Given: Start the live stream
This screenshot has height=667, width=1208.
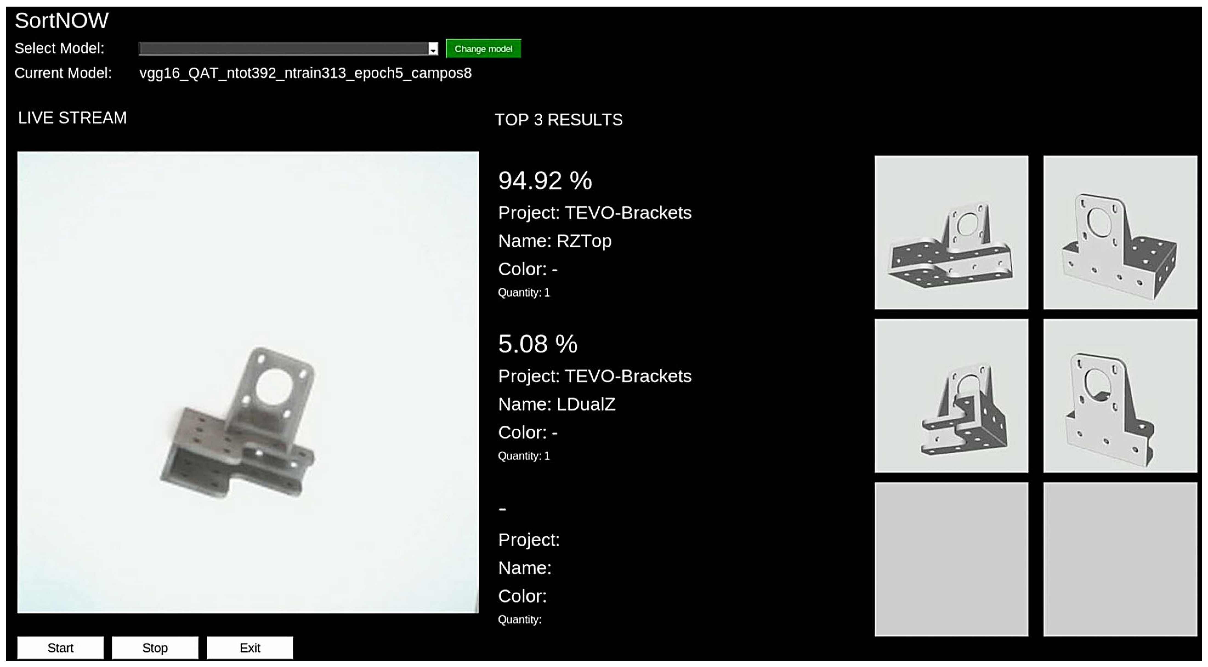Looking at the screenshot, I should (61, 648).
